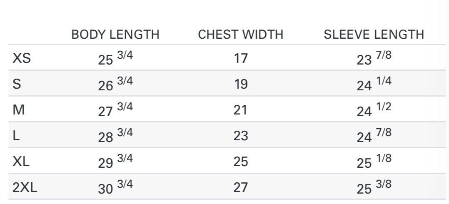
Task: Select the L size row label
Action: pyautogui.click(x=16, y=136)
